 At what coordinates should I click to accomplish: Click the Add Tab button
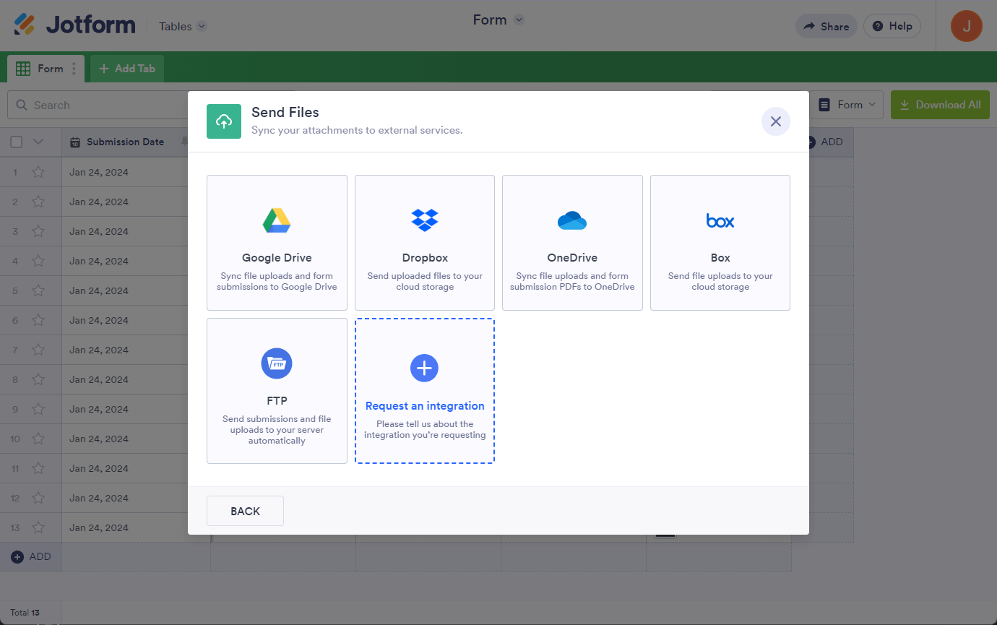pos(127,69)
